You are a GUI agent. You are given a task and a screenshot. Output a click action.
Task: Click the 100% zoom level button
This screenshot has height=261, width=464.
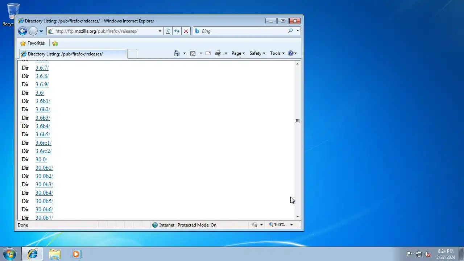click(277, 225)
